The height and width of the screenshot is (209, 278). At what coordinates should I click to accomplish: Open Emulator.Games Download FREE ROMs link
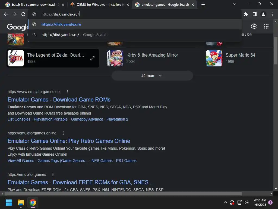[x=81, y=182]
